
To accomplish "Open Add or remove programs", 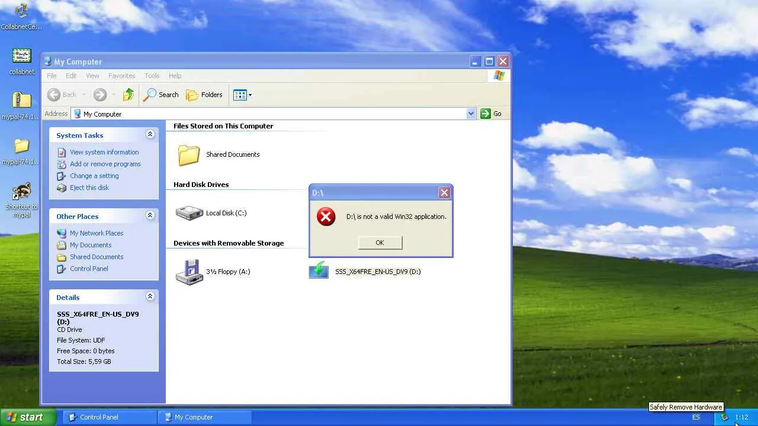I will click(105, 164).
